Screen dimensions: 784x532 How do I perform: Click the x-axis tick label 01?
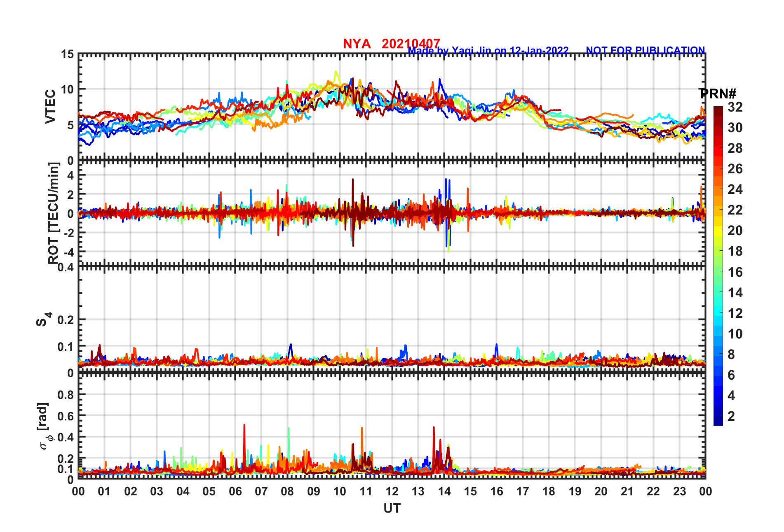tap(104, 492)
